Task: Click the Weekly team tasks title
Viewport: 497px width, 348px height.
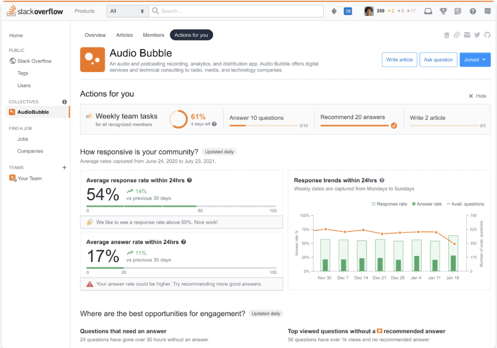Action: 126,116
